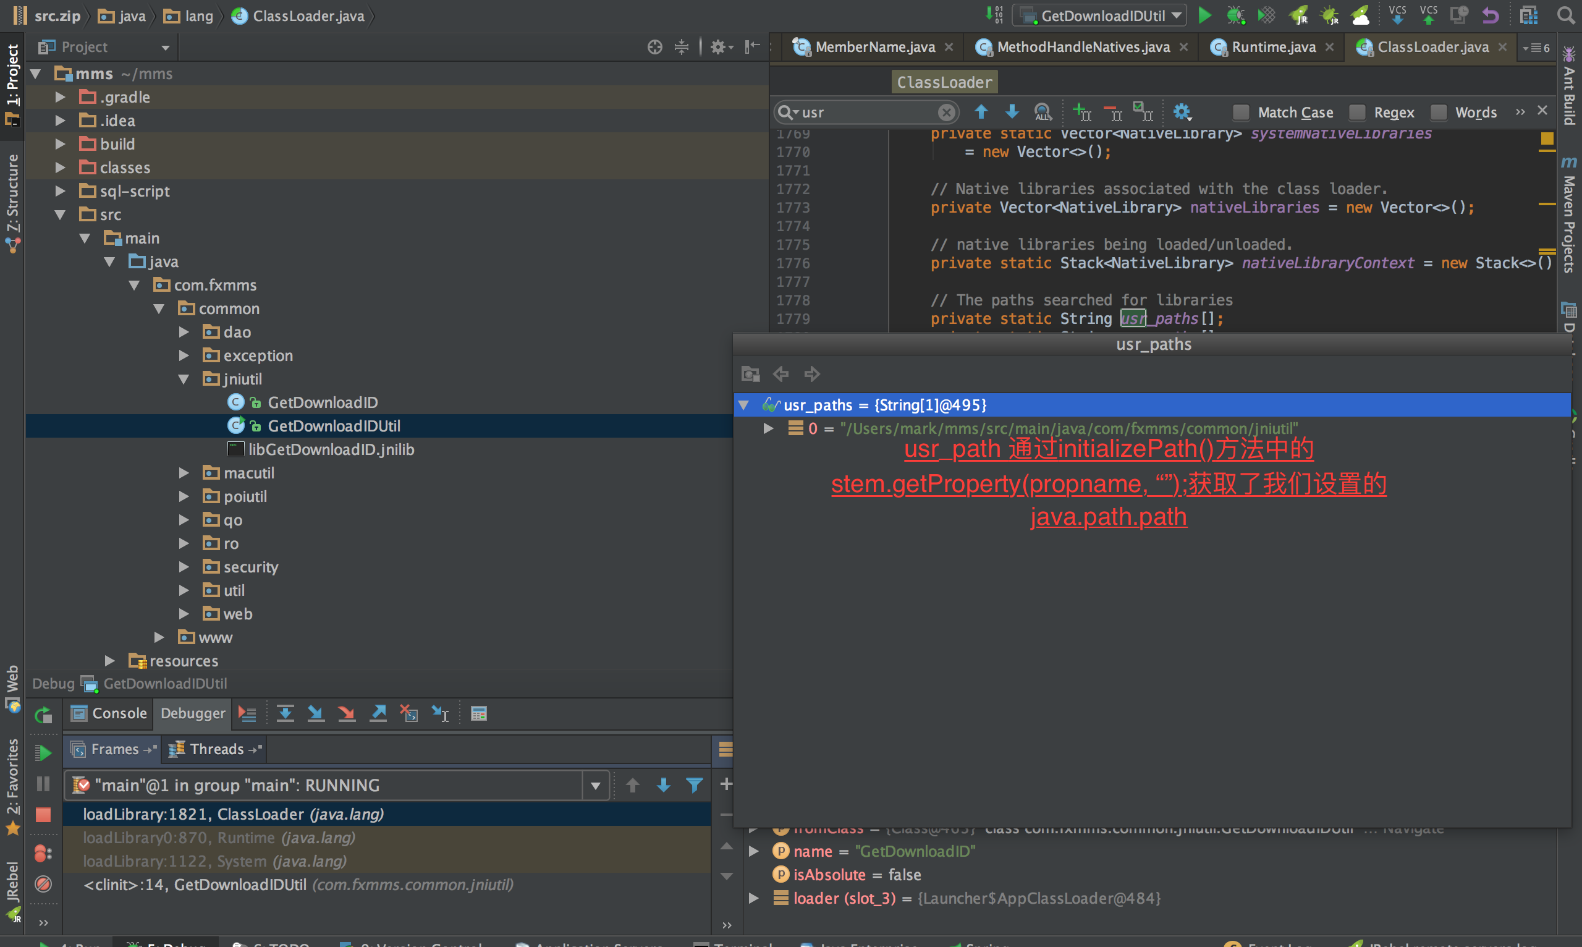The width and height of the screenshot is (1582, 947).
Task: Open the Structure tool window
Action: 13,203
